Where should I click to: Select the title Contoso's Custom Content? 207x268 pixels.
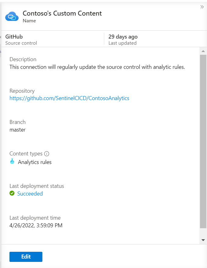(62, 13)
